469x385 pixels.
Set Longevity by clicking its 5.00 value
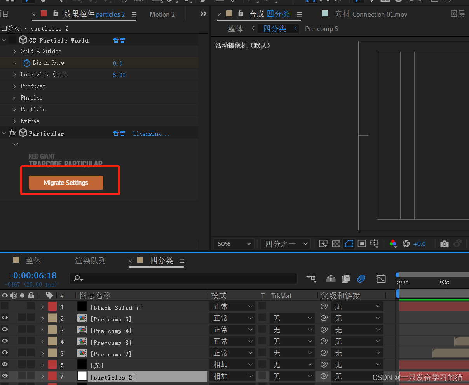119,74
